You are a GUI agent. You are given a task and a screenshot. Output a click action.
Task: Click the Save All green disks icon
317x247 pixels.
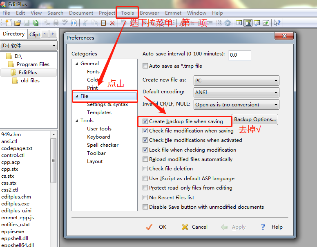click(x=36, y=23)
